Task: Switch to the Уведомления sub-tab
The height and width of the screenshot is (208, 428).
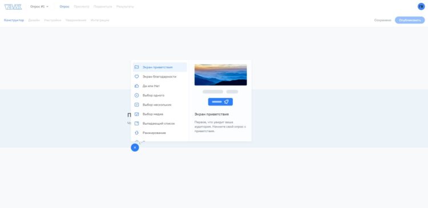Action: [75, 20]
